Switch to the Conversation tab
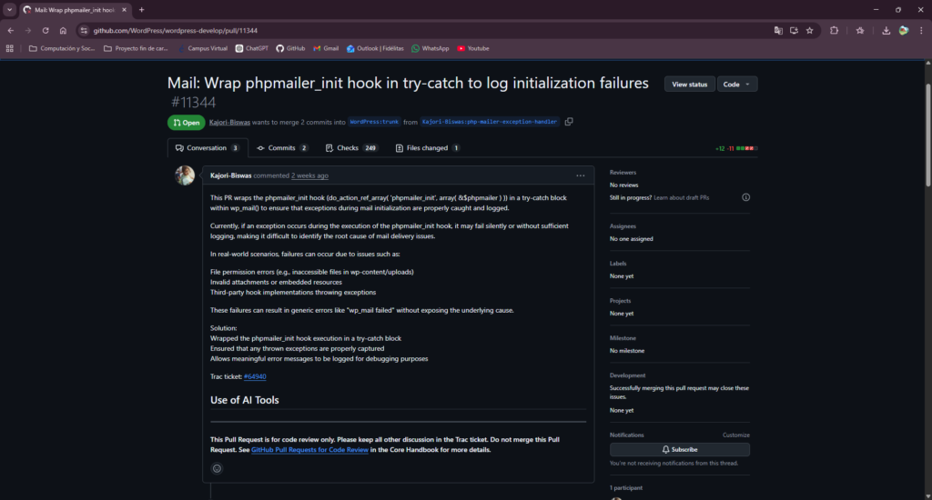 click(x=208, y=148)
